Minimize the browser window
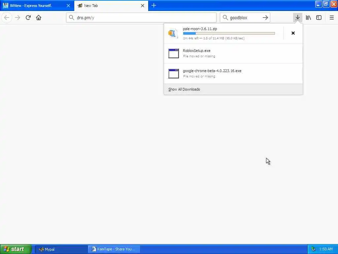 click(319, 4)
